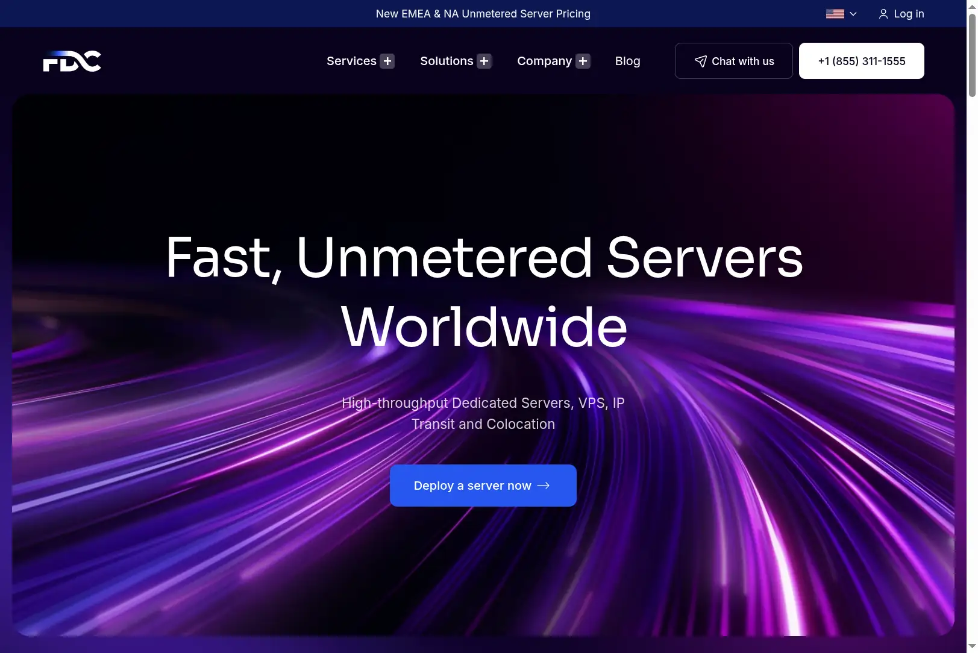Expand the plus icon beside Company
Image resolution: width=978 pixels, height=653 pixels.
click(x=583, y=61)
